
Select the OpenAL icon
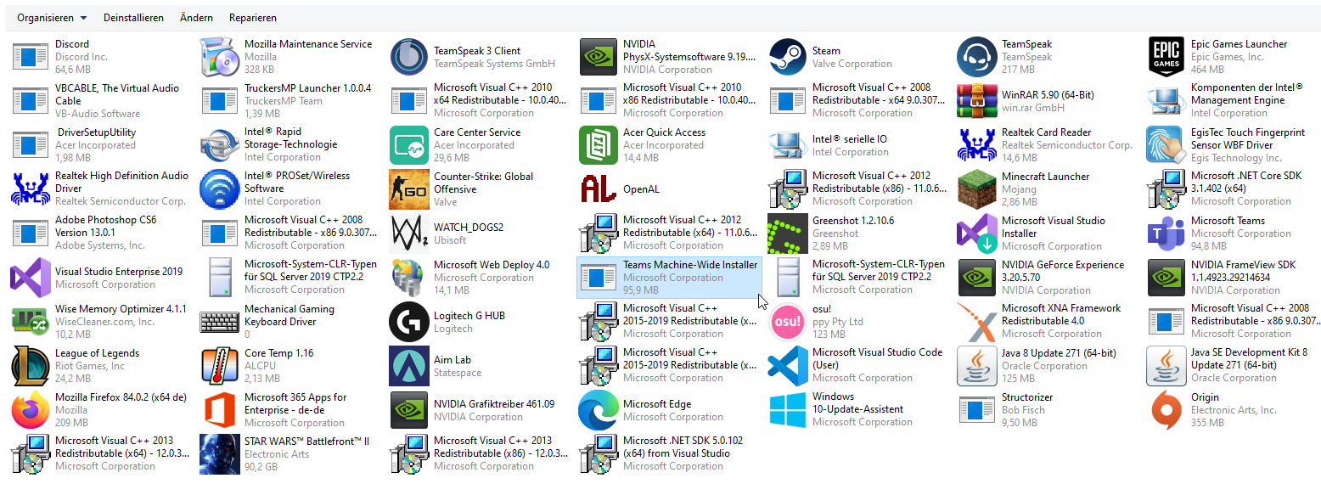click(x=599, y=189)
